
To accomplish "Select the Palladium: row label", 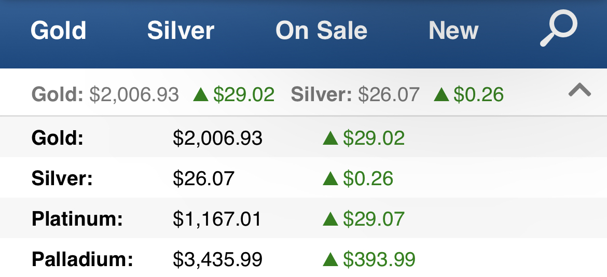I will pos(82,259).
